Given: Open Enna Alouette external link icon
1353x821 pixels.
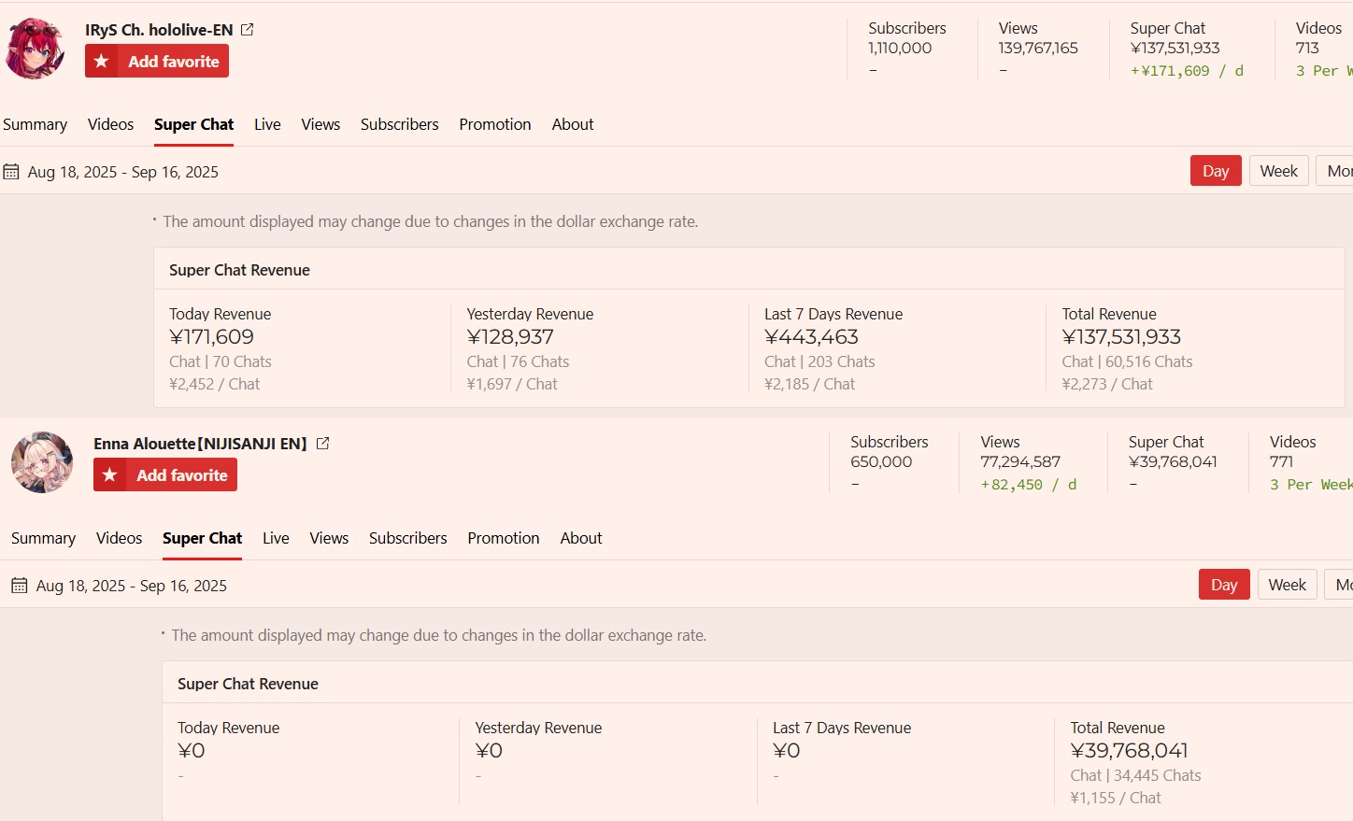Looking at the screenshot, I should [323, 444].
